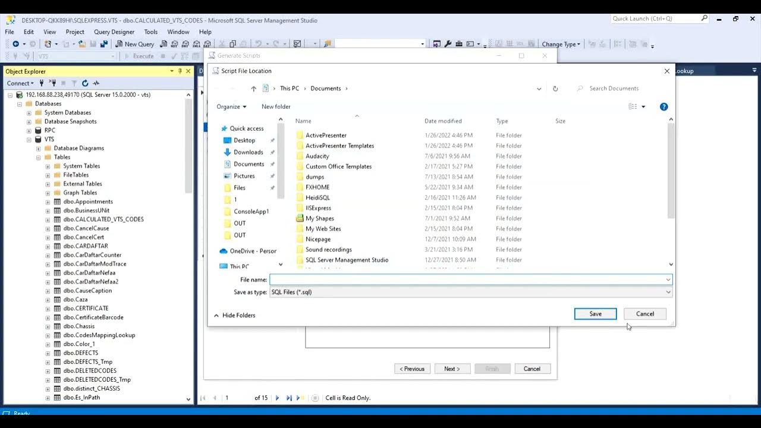
Task: Click the Save All icon in toolbar
Action: [104, 44]
